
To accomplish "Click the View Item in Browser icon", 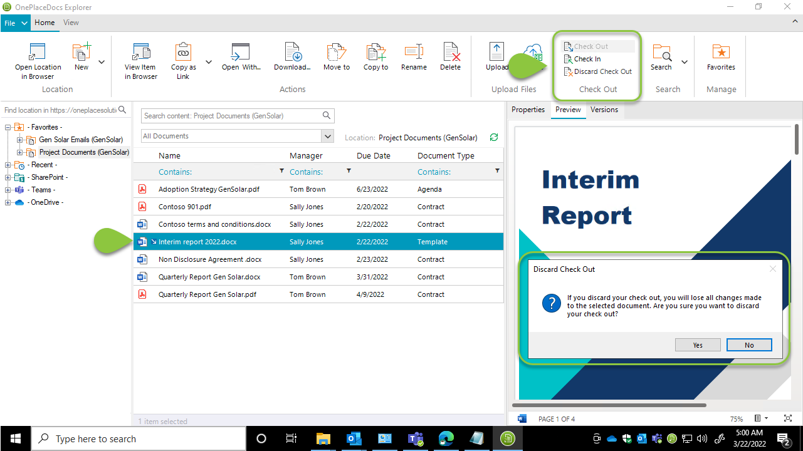I will (140, 52).
